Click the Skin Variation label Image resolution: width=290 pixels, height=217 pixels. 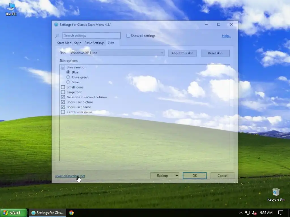76,67
